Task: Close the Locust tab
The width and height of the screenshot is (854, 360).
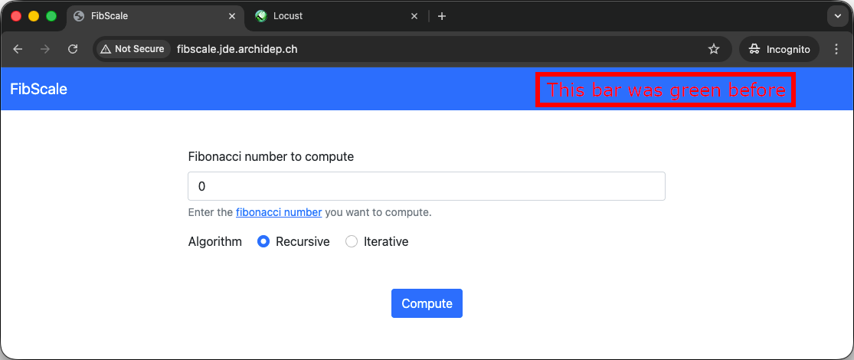Action: [414, 16]
